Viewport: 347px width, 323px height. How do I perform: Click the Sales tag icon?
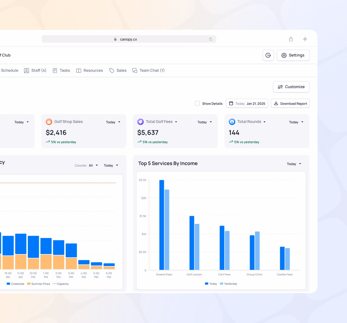[112, 71]
